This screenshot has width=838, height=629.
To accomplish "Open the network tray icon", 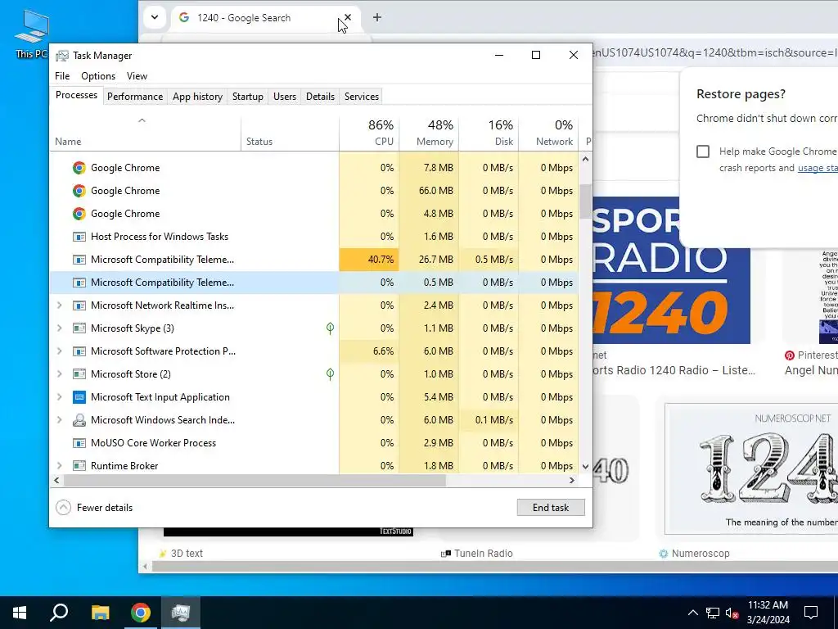I will pos(713,613).
